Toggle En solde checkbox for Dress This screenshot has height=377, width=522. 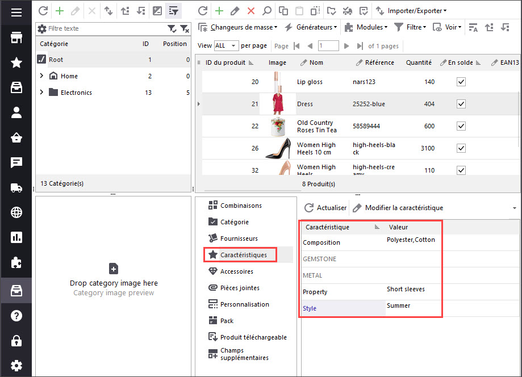pos(461,104)
